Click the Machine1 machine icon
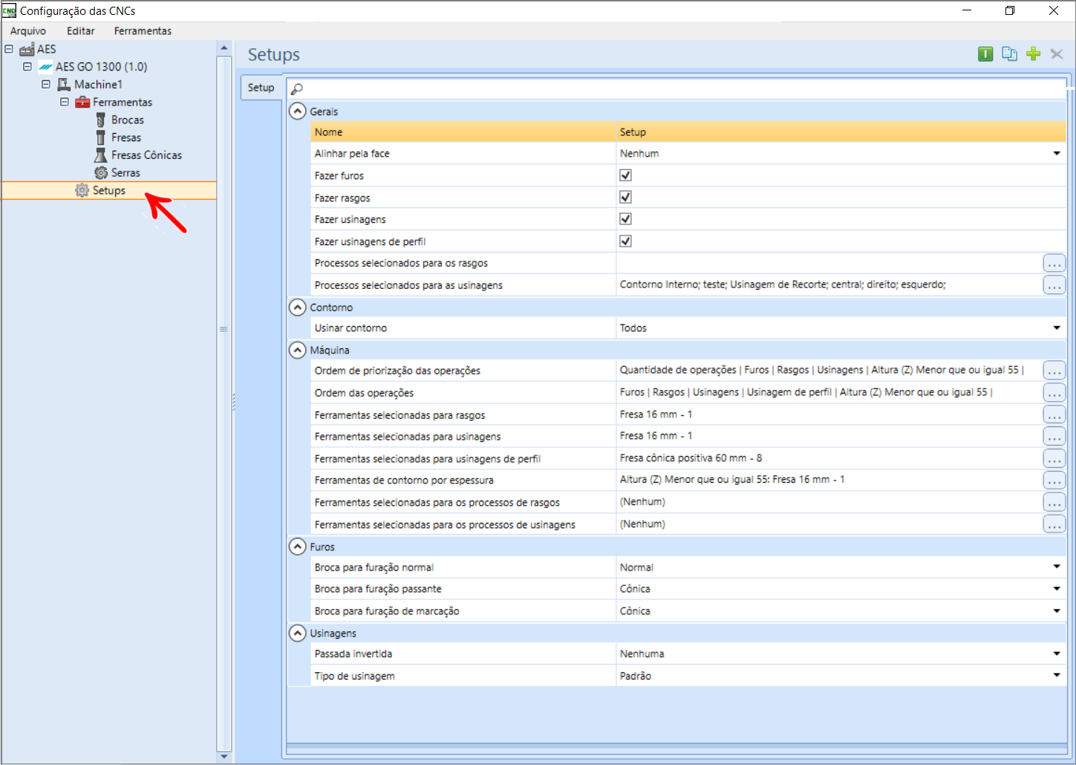The height and width of the screenshot is (765, 1076). point(64,85)
